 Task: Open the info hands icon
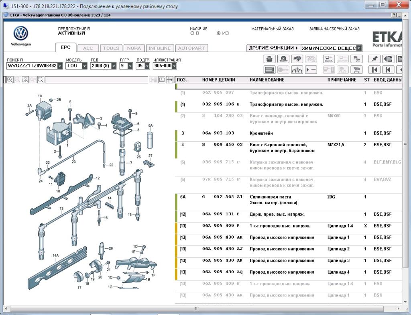coord(297,70)
